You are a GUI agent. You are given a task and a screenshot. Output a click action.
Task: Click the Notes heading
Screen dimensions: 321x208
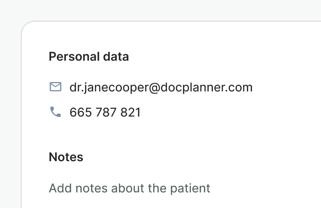click(66, 157)
